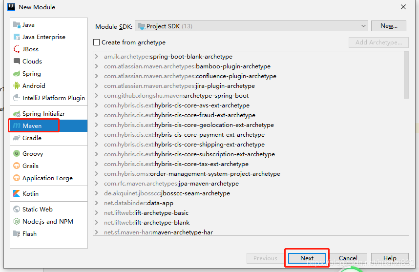Expand spring-boot-blank-archetype node
Viewport: 419px width, 272px height.
pos(97,57)
